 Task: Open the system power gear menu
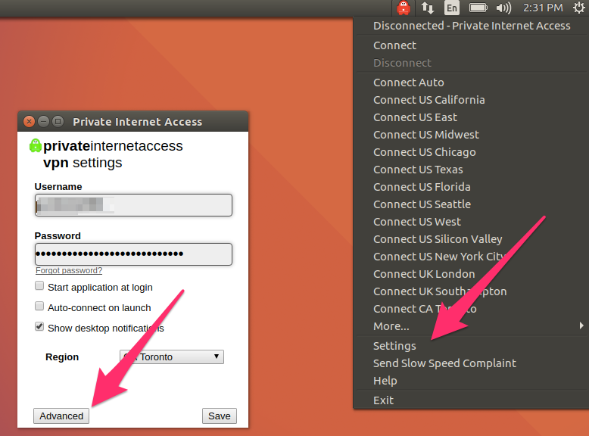[579, 8]
